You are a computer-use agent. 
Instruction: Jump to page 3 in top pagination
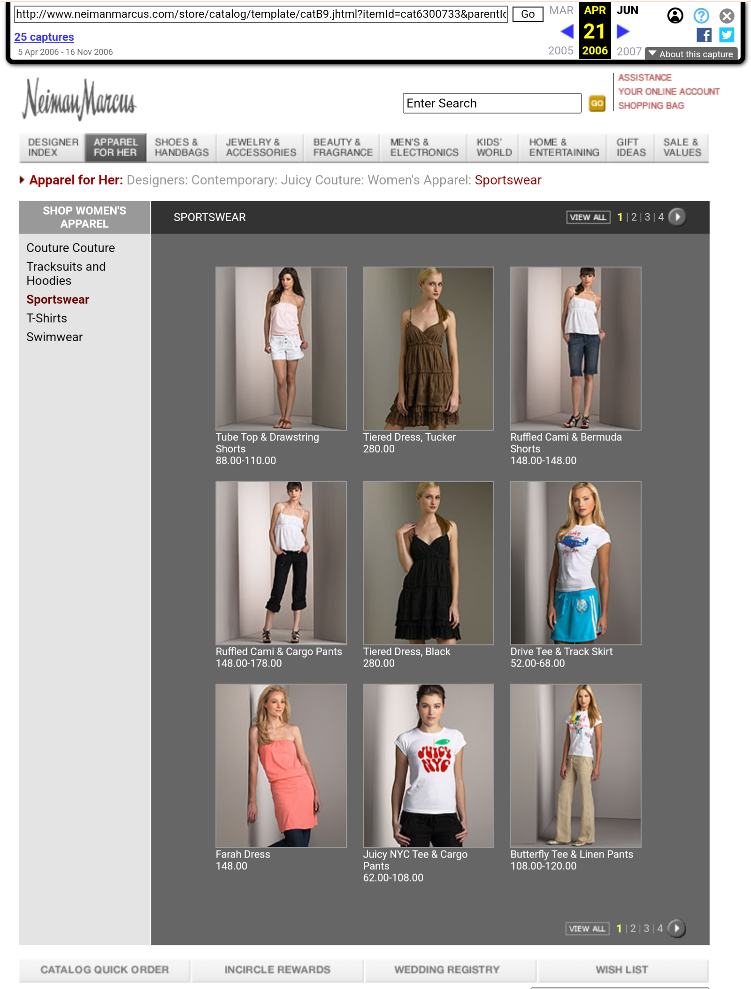[647, 217]
